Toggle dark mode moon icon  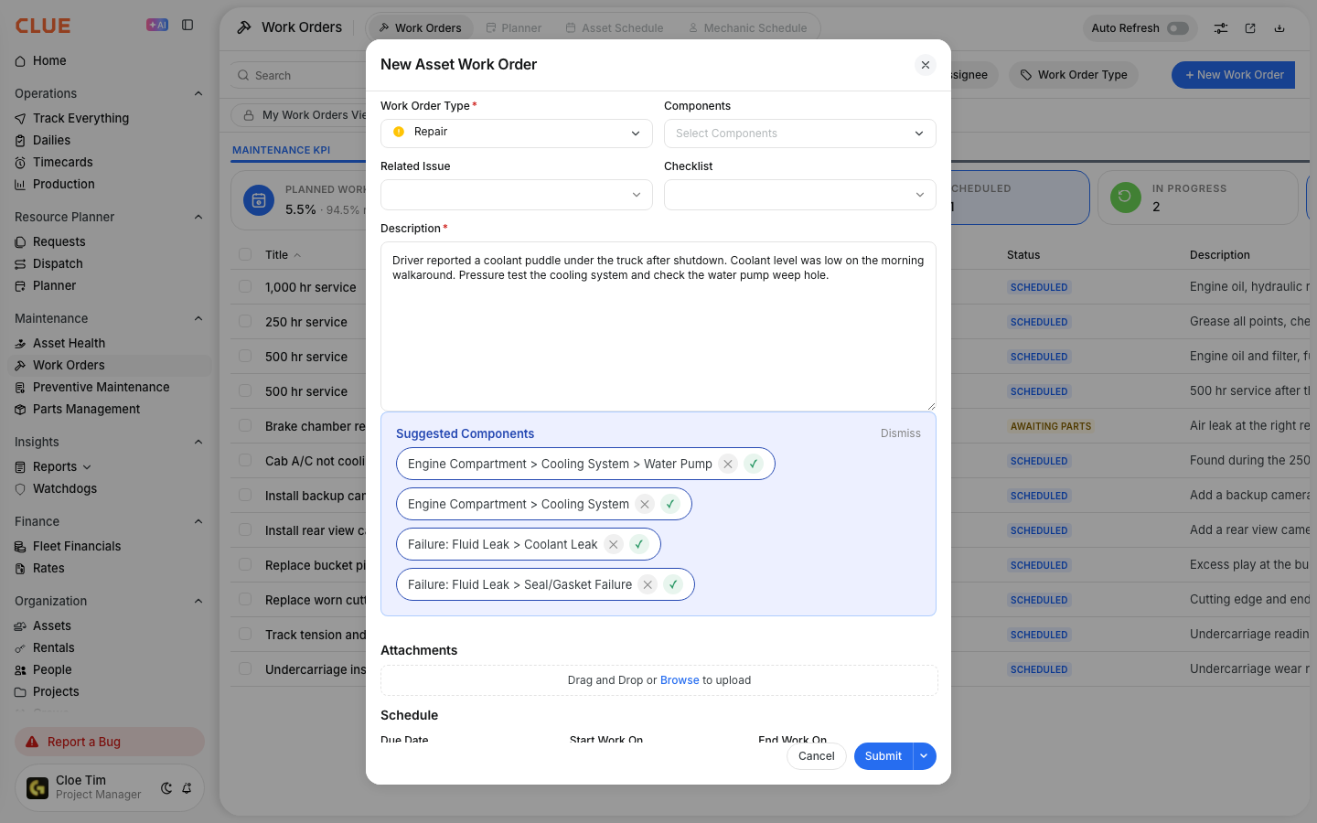click(x=166, y=787)
